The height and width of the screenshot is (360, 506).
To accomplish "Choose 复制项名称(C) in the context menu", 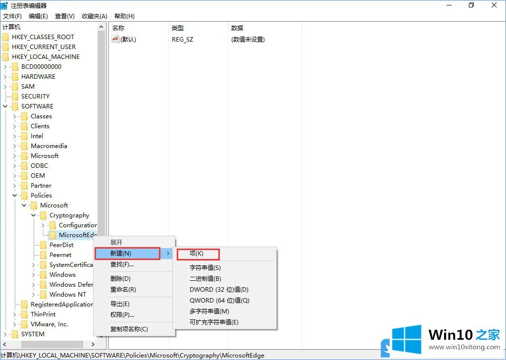I will (134, 329).
